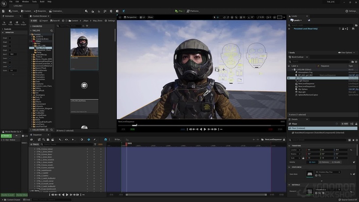This screenshot has height=202, width=359.
Task: Expand the _ASSETS folder
Action: 31,37
